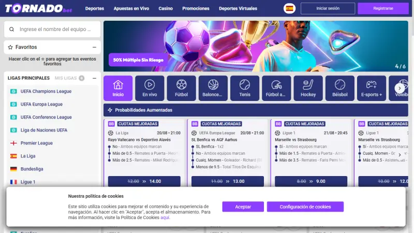Click soccer ball icon beside UEFA Europa League card
Viewport: 414px width, 233px height.
click(194, 133)
